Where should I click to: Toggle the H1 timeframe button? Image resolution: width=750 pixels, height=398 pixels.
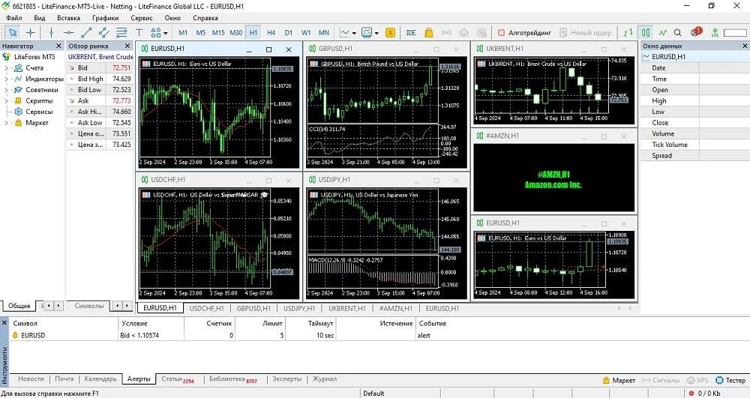click(x=253, y=32)
